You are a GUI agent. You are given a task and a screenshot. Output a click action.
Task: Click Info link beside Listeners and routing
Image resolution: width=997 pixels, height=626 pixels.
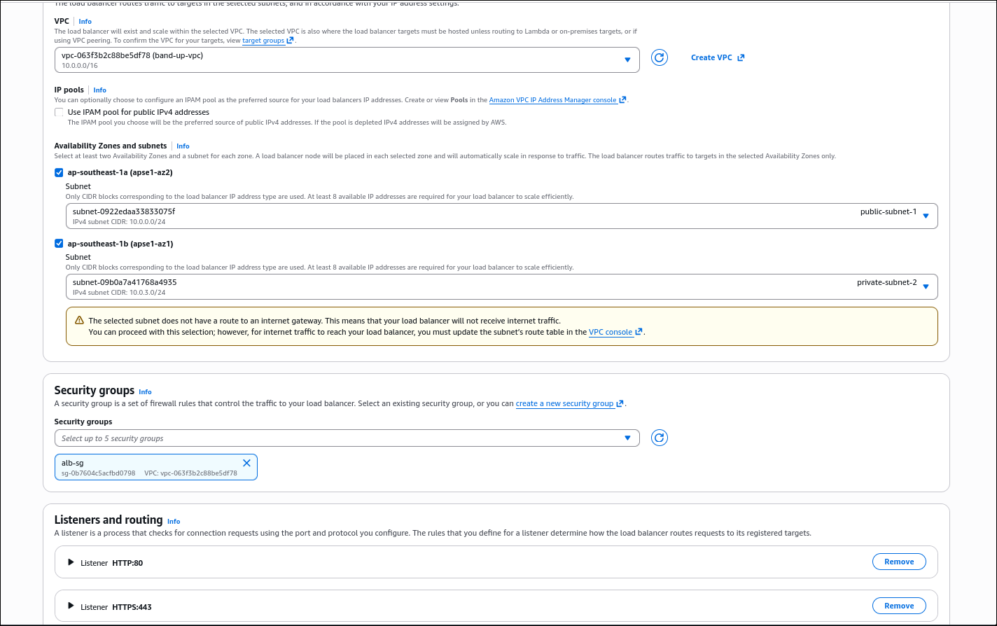(174, 522)
